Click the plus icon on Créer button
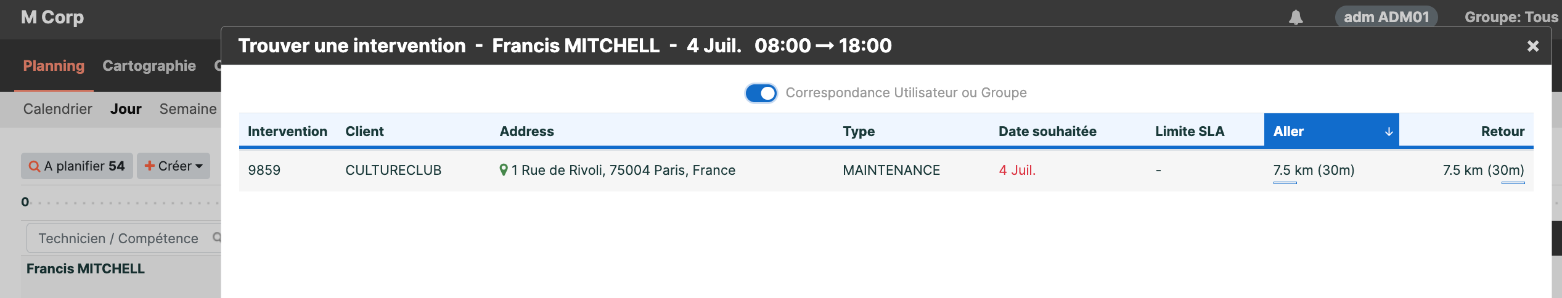This screenshot has width=1562, height=298. (149, 166)
